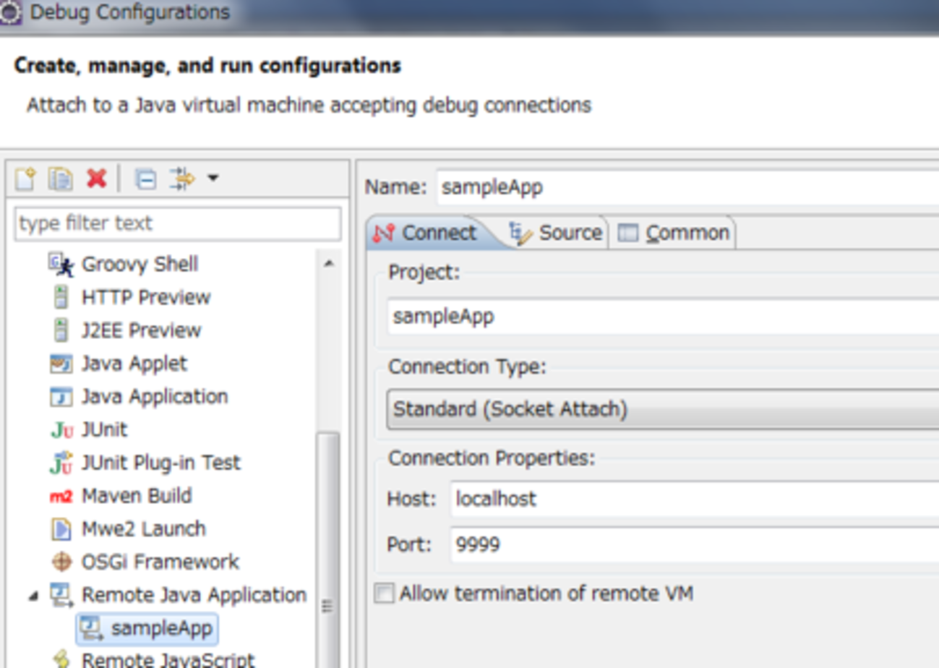Select the Java Applet configuration type
Image resolution: width=939 pixels, height=668 pixels.
point(134,363)
